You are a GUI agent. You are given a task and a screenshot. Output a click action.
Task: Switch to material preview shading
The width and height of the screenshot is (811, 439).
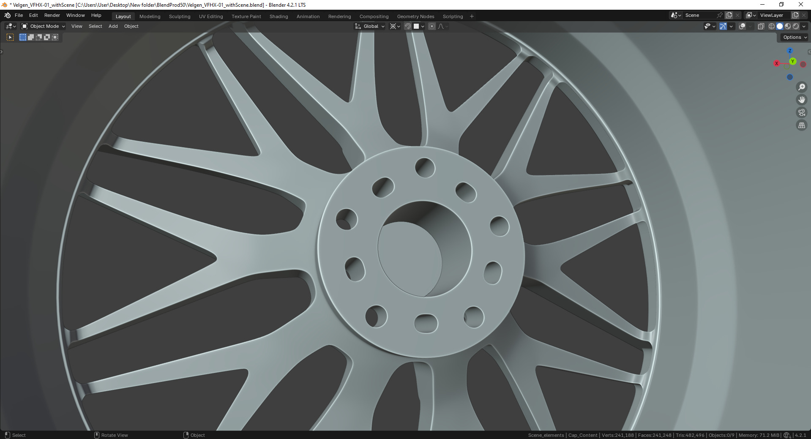point(788,26)
